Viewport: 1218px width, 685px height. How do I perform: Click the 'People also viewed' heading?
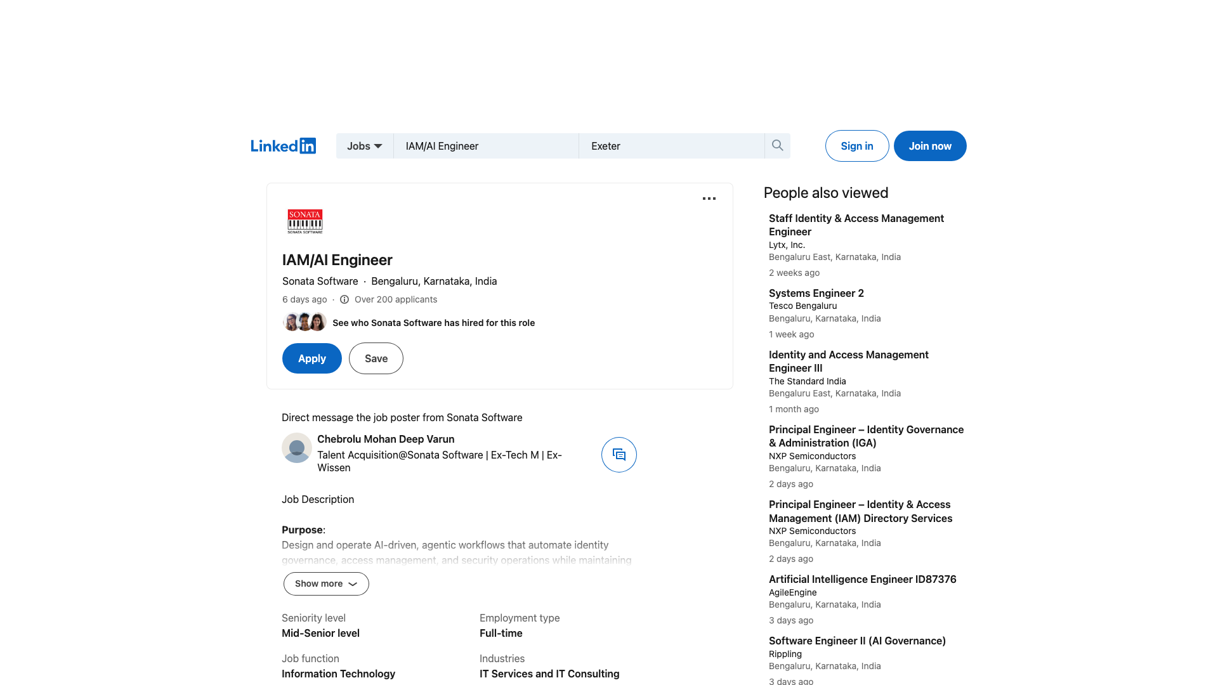tap(826, 193)
